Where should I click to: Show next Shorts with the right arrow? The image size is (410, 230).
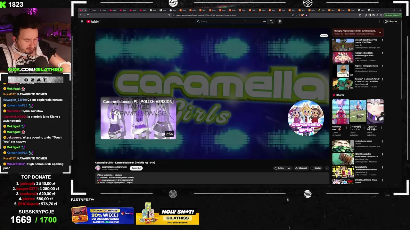[382, 114]
